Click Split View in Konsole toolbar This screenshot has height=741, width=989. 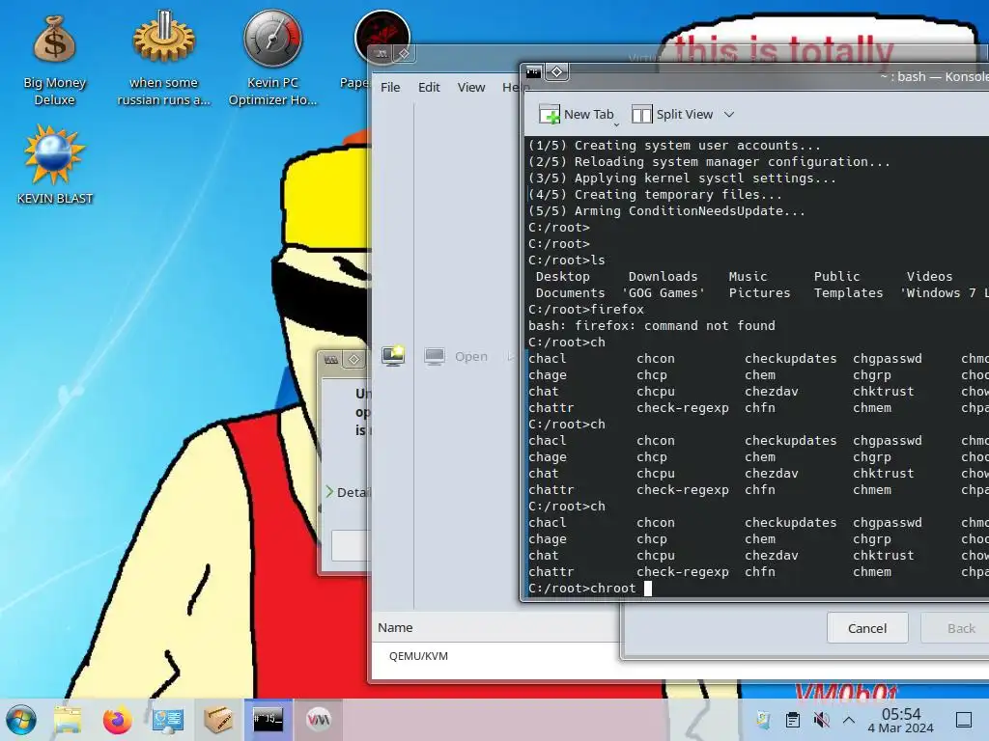tap(672, 114)
